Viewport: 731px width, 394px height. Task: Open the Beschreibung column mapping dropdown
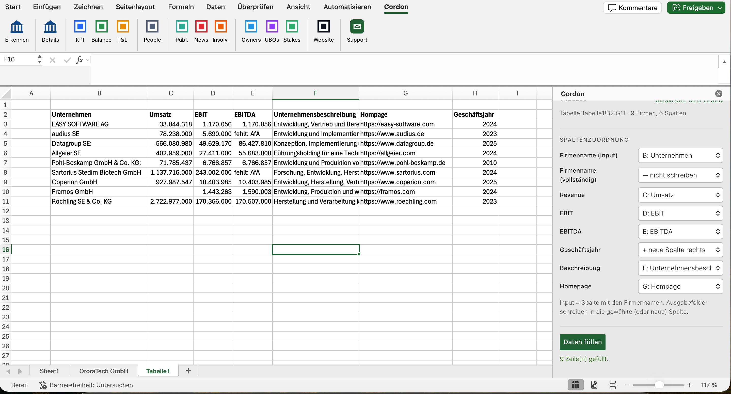pos(680,268)
